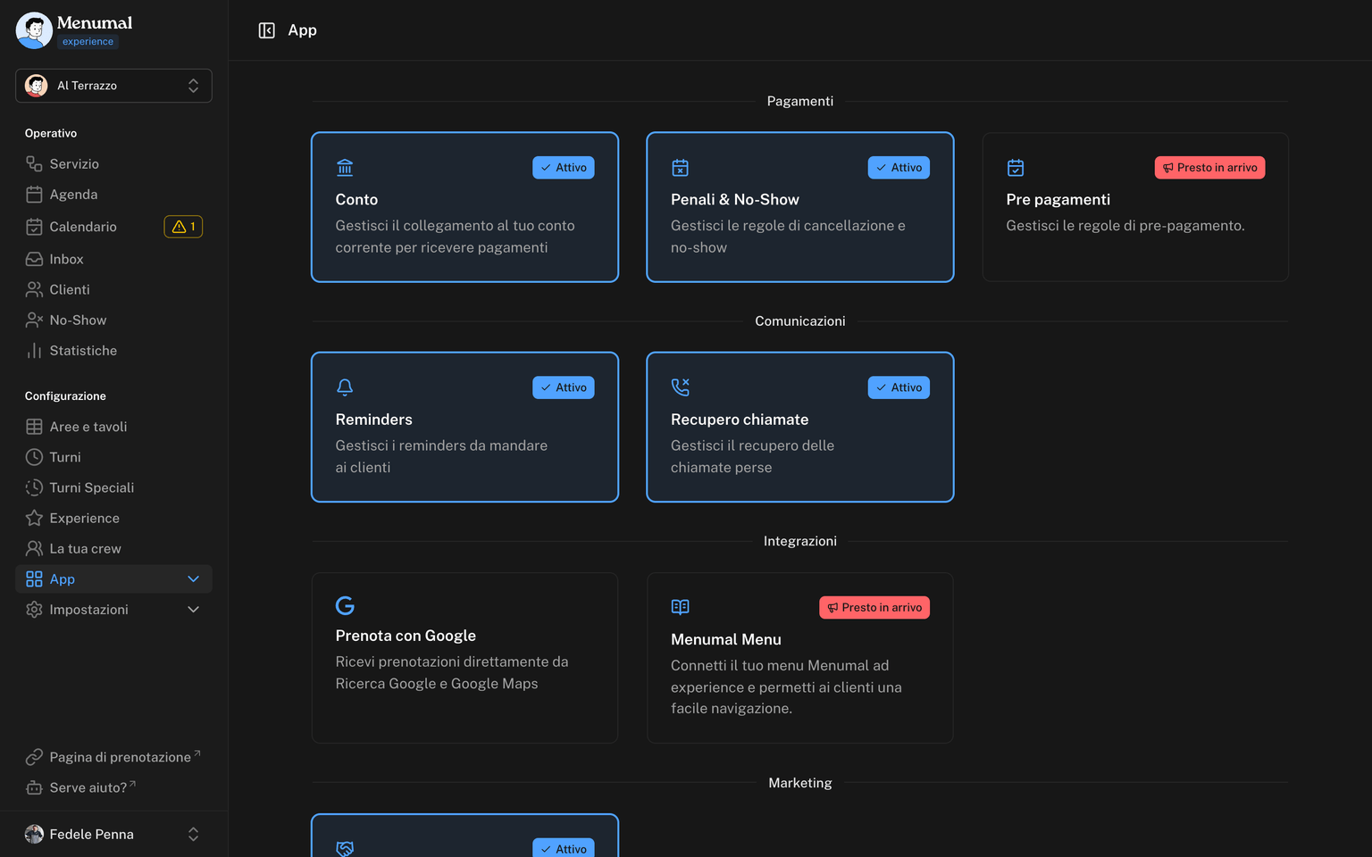Click the Attivo badge on Reminders

(x=564, y=387)
